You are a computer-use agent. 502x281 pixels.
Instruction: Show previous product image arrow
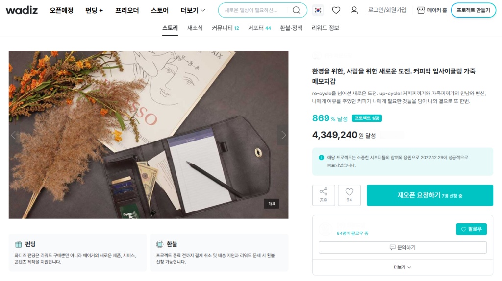coord(14,135)
